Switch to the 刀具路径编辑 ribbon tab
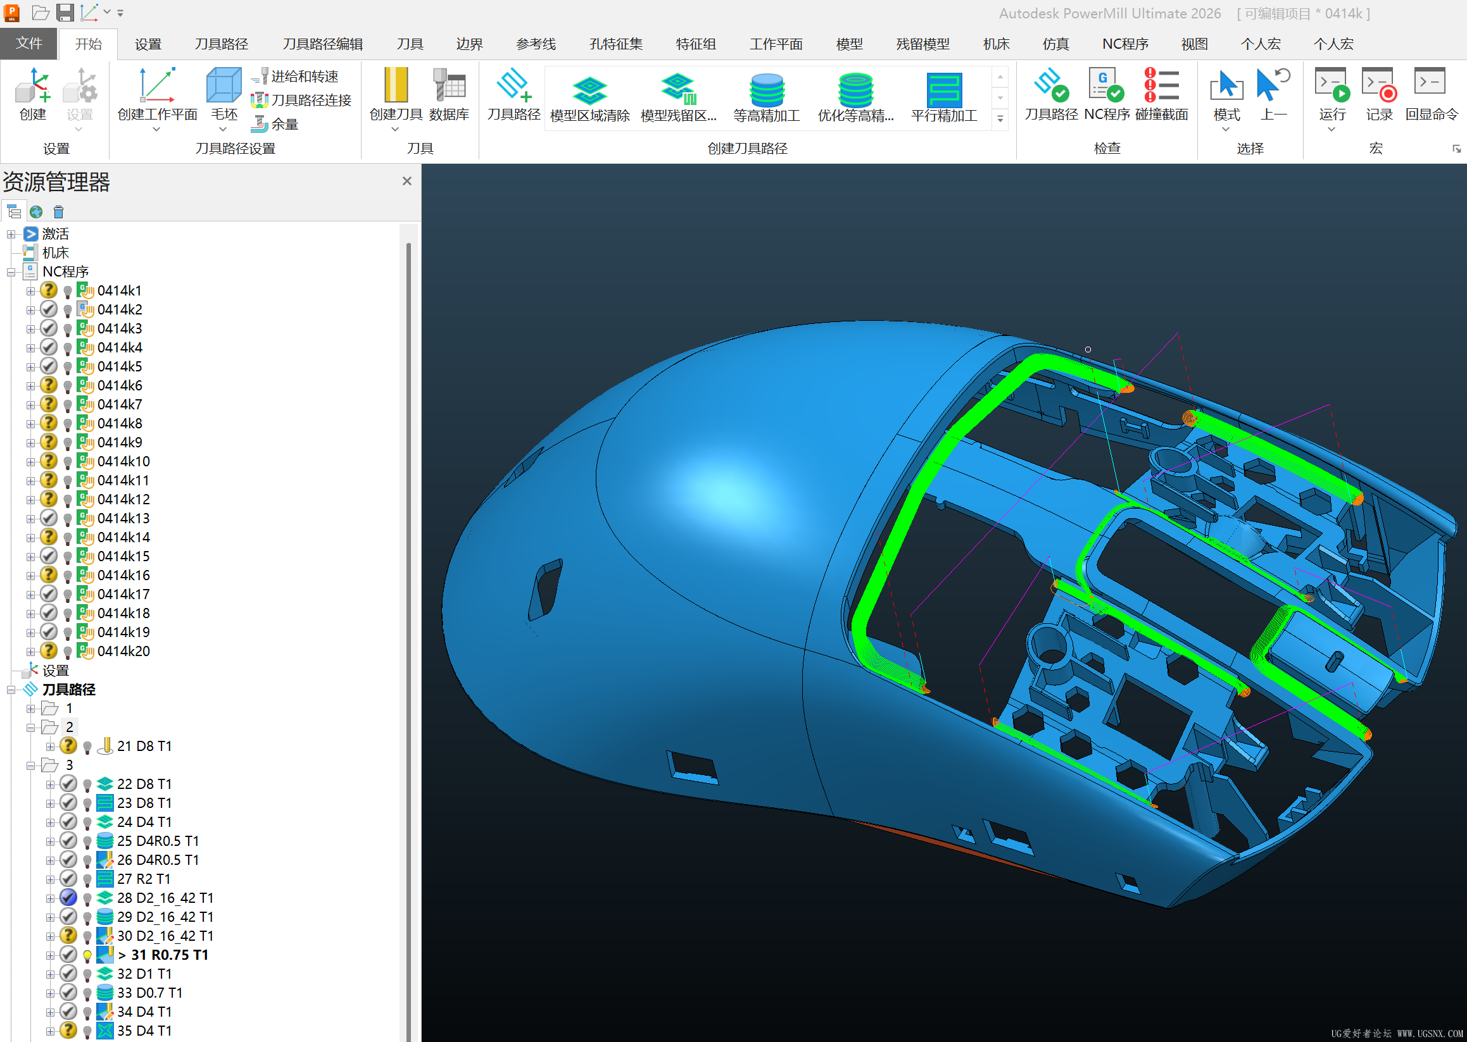 pyautogui.click(x=322, y=44)
